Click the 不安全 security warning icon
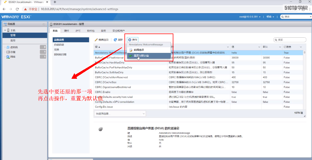This screenshot has width=312, height=160. (25, 9)
